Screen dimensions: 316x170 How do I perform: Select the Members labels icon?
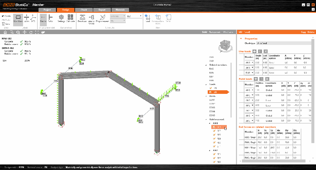[18, 18]
